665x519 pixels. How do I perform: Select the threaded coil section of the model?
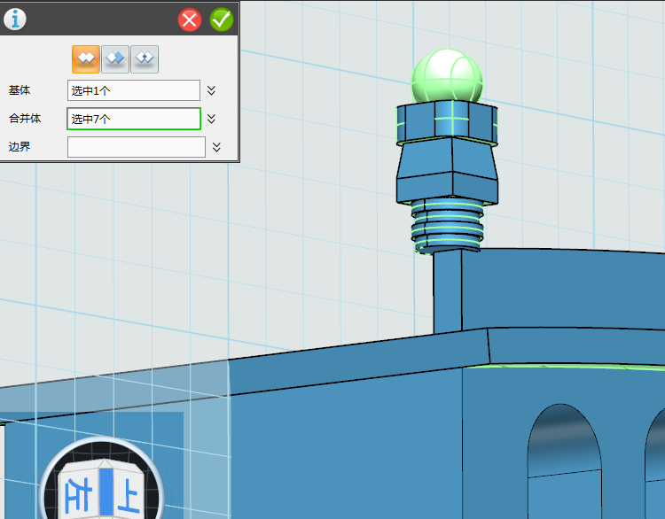click(x=448, y=227)
